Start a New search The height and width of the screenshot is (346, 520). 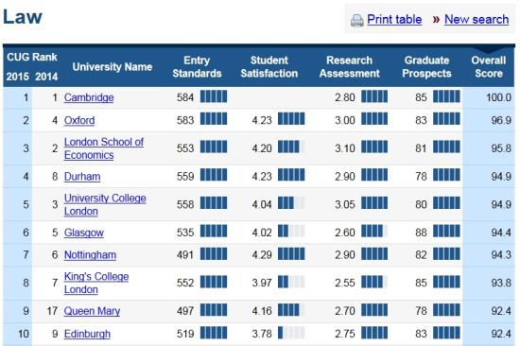(477, 20)
